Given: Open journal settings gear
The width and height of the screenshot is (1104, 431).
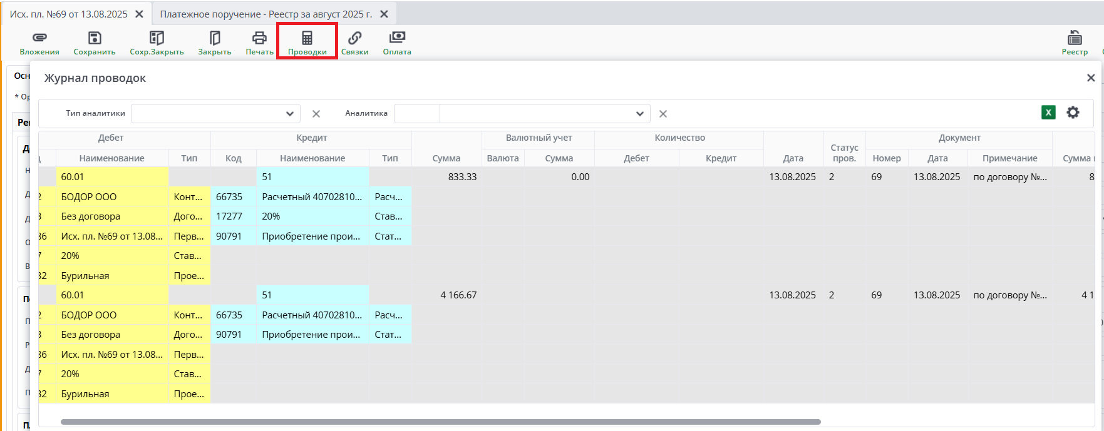Looking at the screenshot, I should 1073,113.
